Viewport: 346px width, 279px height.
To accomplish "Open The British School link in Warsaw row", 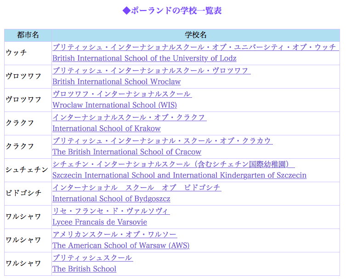I will [x=84, y=268].
